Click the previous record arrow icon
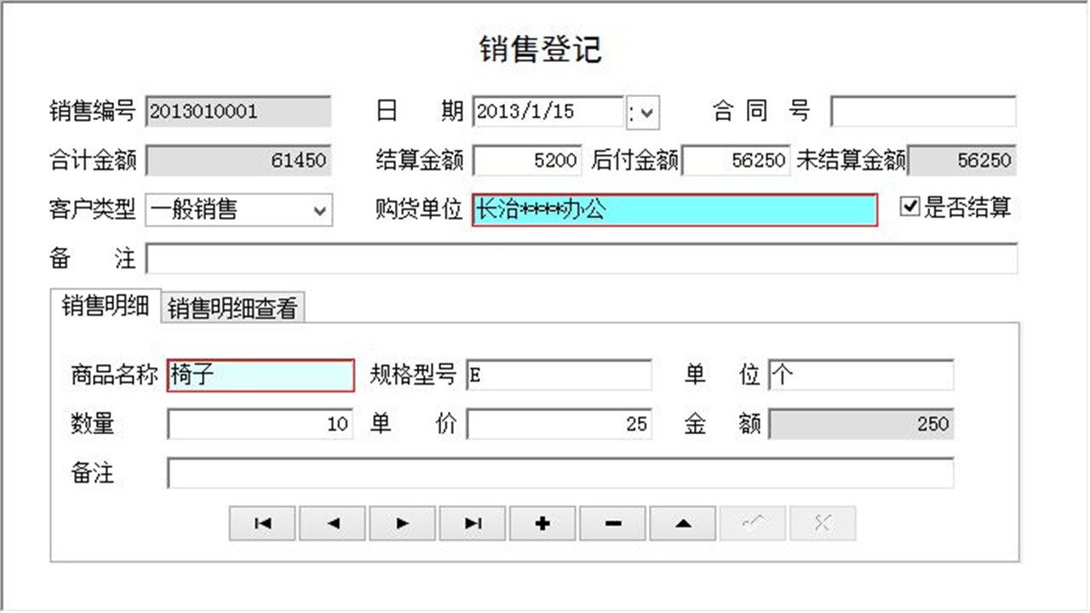The height and width of the screenshot is (613, 1090). click(332, 524)
